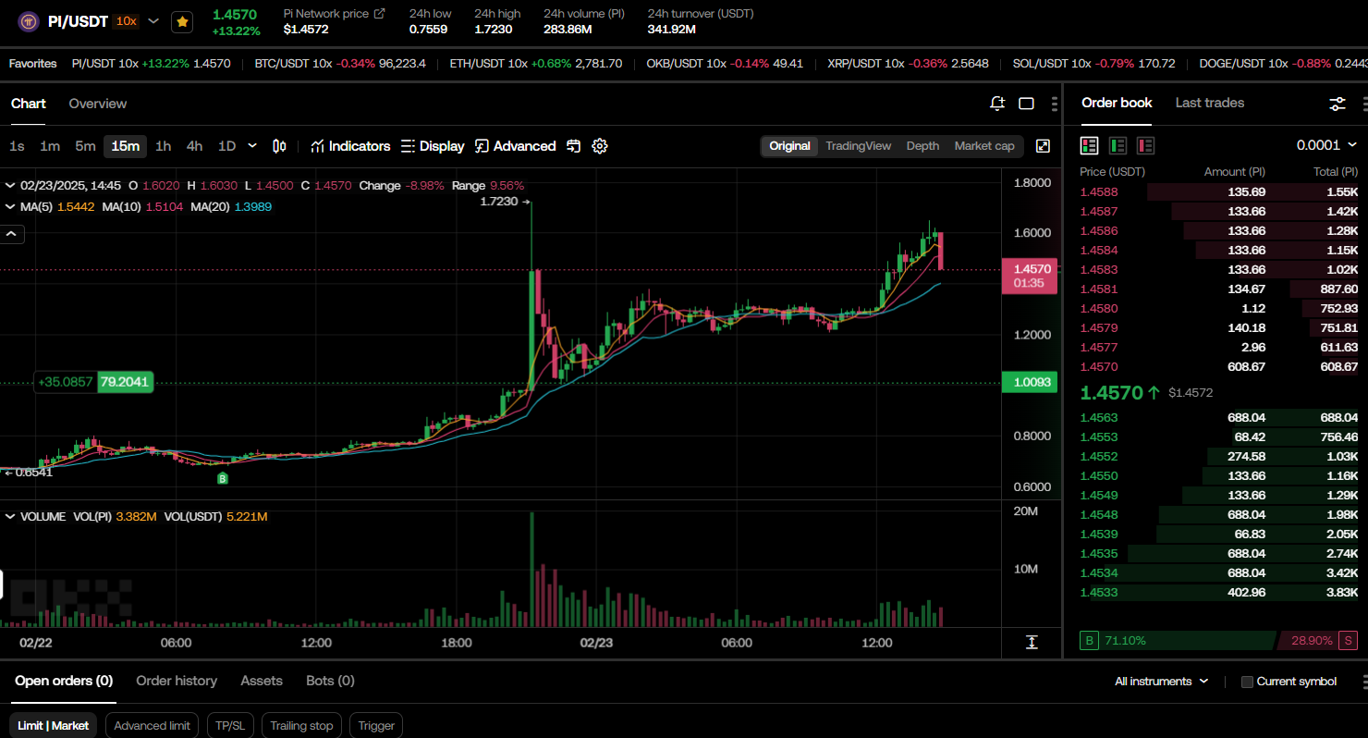Image resolution: width=1368 pixels, height=738 pixels.
Task: Select the 1h timeframe
Action: point(163,146)
